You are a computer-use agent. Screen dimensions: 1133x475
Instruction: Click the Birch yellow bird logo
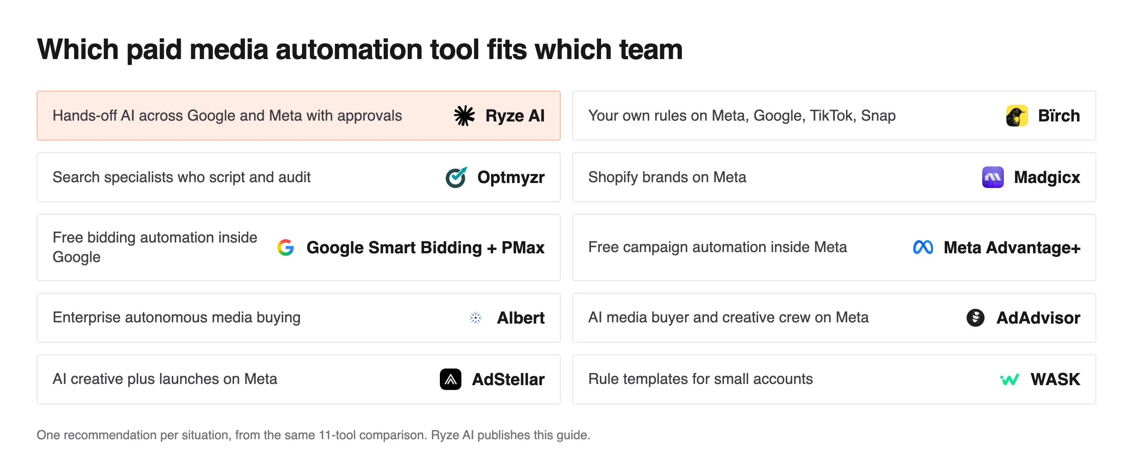coord(1016,116)
